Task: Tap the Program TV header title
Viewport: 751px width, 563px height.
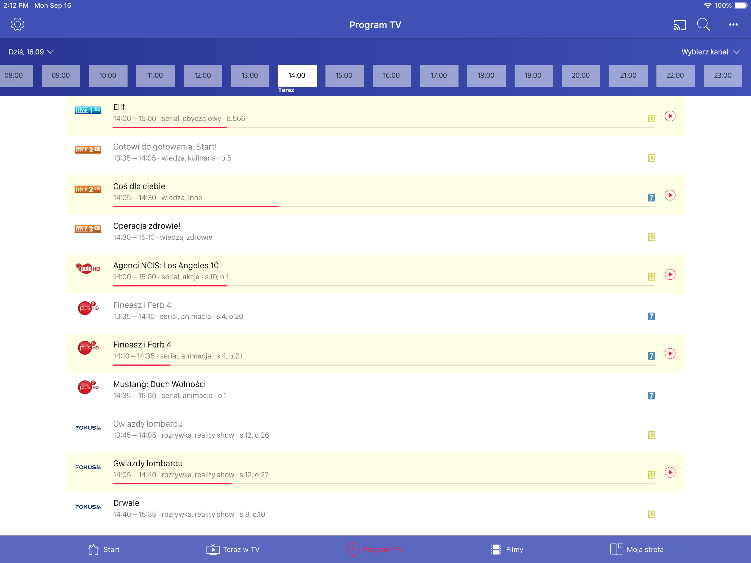Action: pos(375,25)
